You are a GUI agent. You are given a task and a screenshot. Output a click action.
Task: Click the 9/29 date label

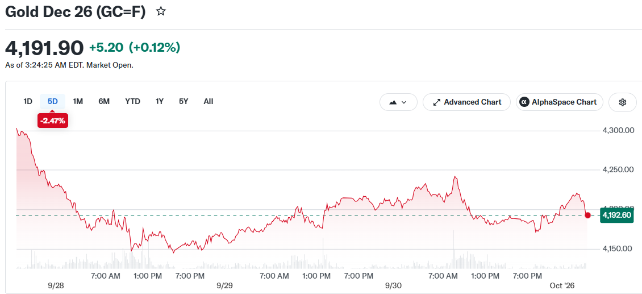click(224, 285)
